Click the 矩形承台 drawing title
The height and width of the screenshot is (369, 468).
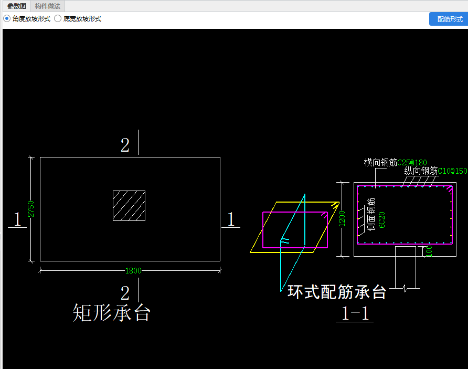tap(111, 313)
